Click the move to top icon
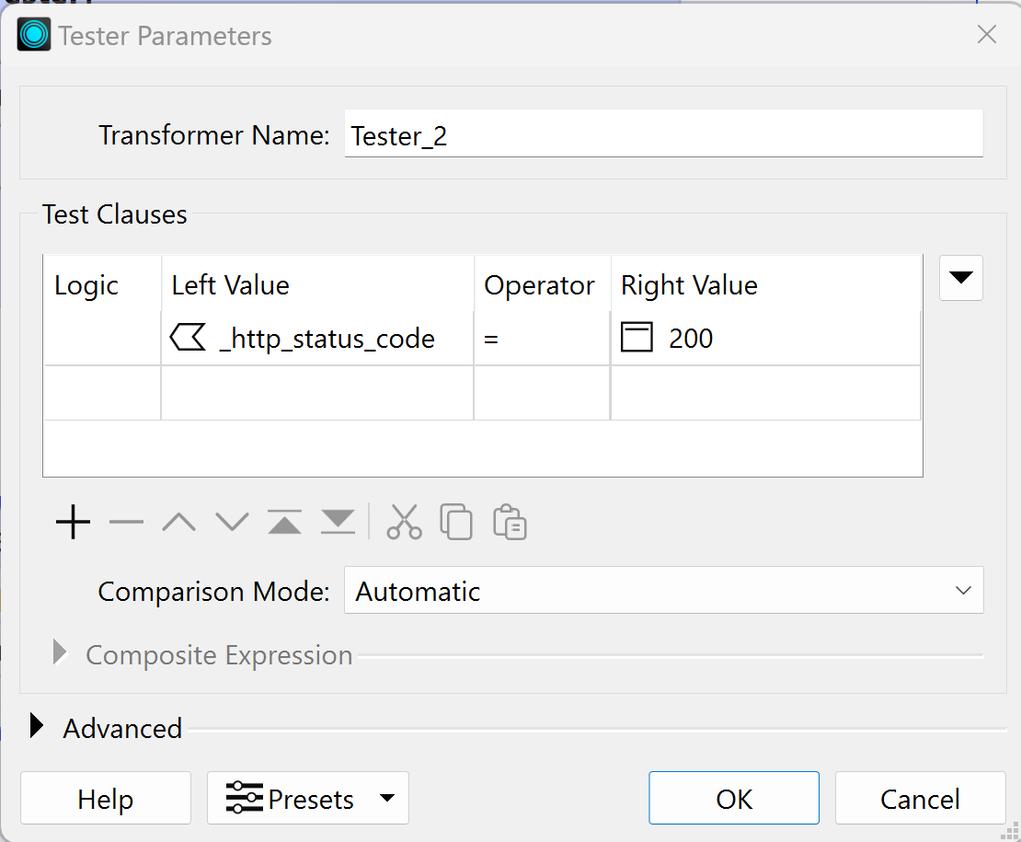The image size is (1021, 842). coord(285,523)
